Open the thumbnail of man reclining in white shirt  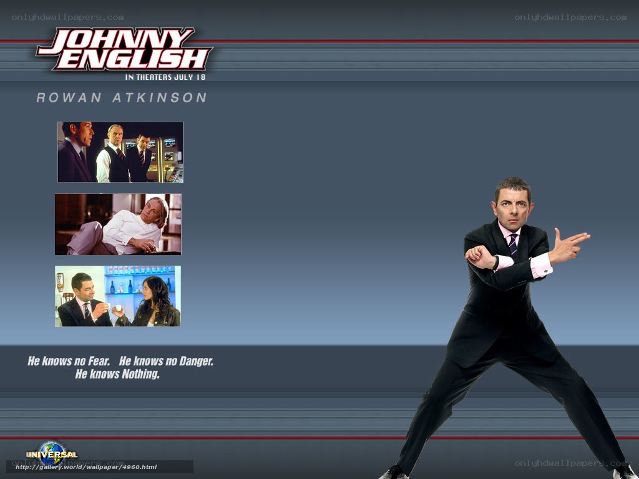[x=118, y=224]
